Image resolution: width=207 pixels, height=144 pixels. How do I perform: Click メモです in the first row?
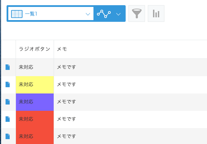point(66,67)
